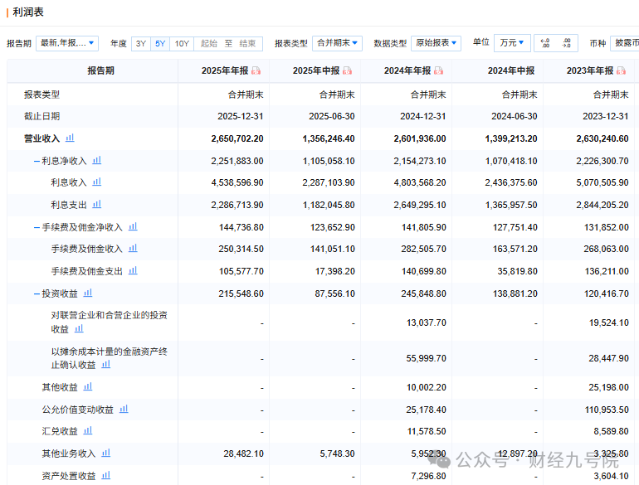
Task: Collapse the 投资收益 row group
Action: [x=37, y=293]
